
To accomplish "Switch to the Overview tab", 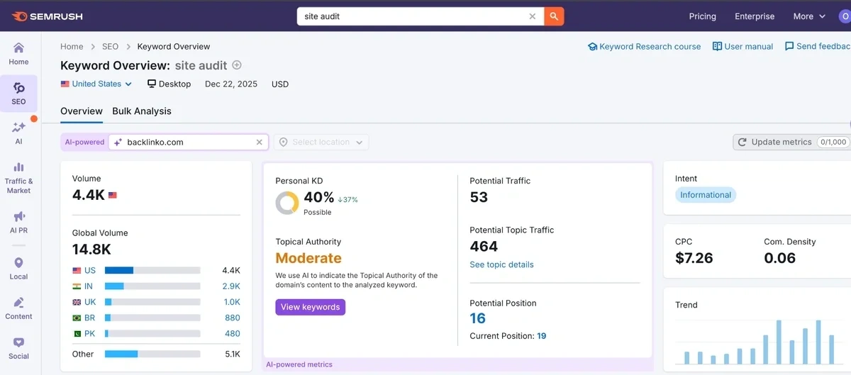I will (82, 111).
